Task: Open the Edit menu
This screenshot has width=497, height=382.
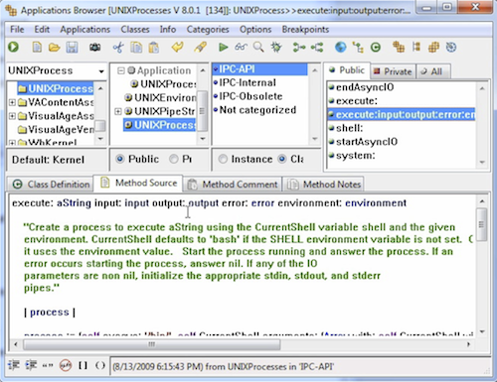Action: click(x=42, y=30)
